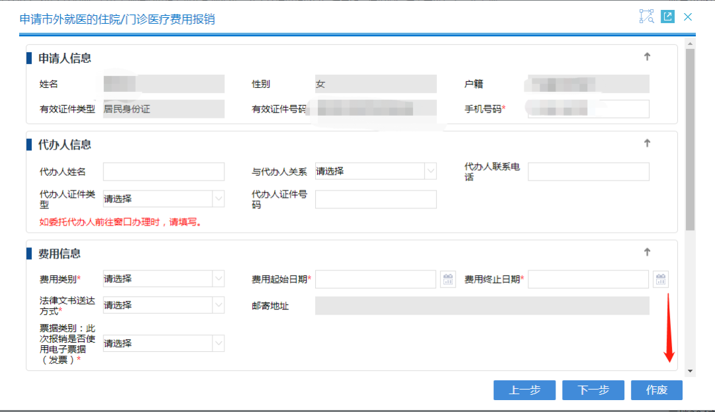The image size is (715, 412).
Task: Open the 费用起始日期 calendar picker
Action: pyautogui.click(x=448, y=278)
